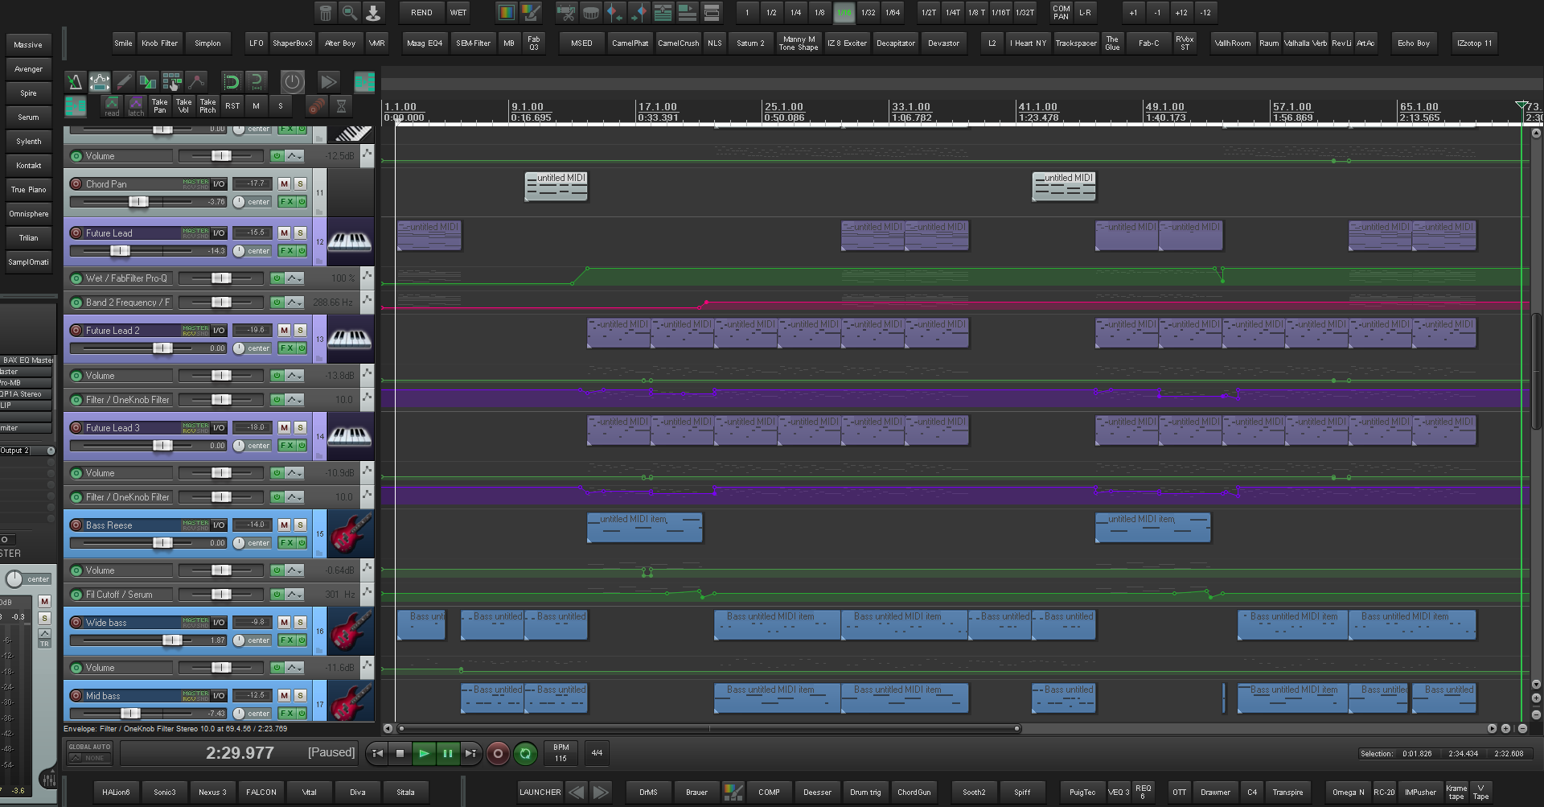The image size is (1544, 807).
Task: Set automation mode to latch icon
Action: tap(136, 105)
